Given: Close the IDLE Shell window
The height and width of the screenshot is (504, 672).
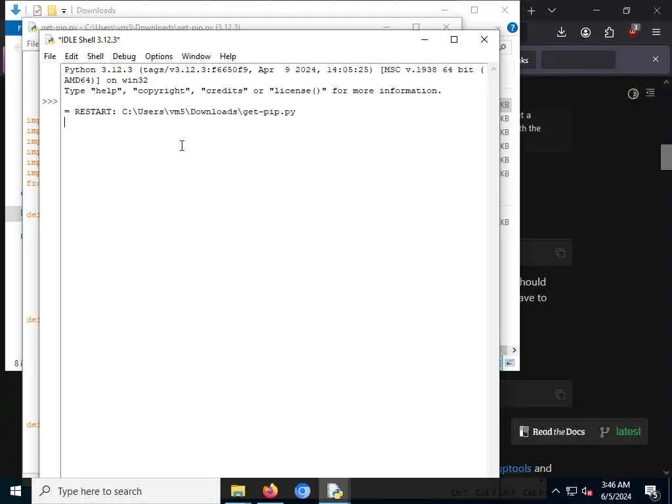Looking at the screenshot, I should 484,39.
